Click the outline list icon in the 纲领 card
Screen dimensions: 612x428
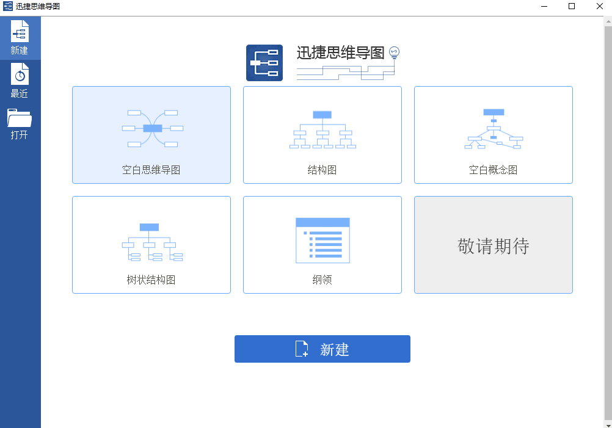point(322,239)
